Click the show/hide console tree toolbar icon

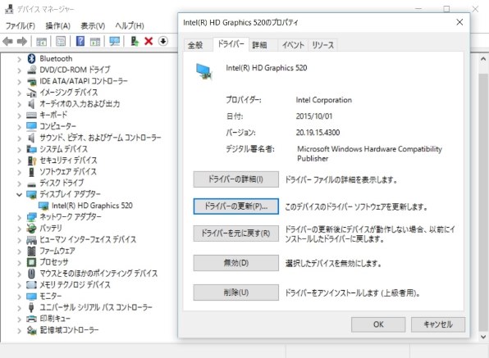click(41, 41)
